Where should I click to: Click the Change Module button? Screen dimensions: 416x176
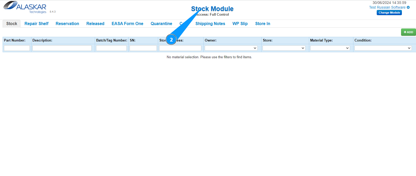click(x=389, y=13)
